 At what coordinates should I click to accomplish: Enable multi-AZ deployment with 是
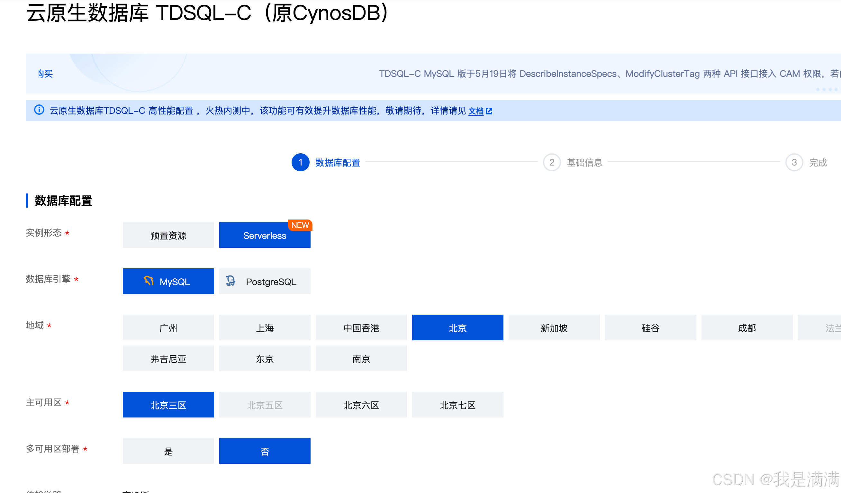click(168, 451)
